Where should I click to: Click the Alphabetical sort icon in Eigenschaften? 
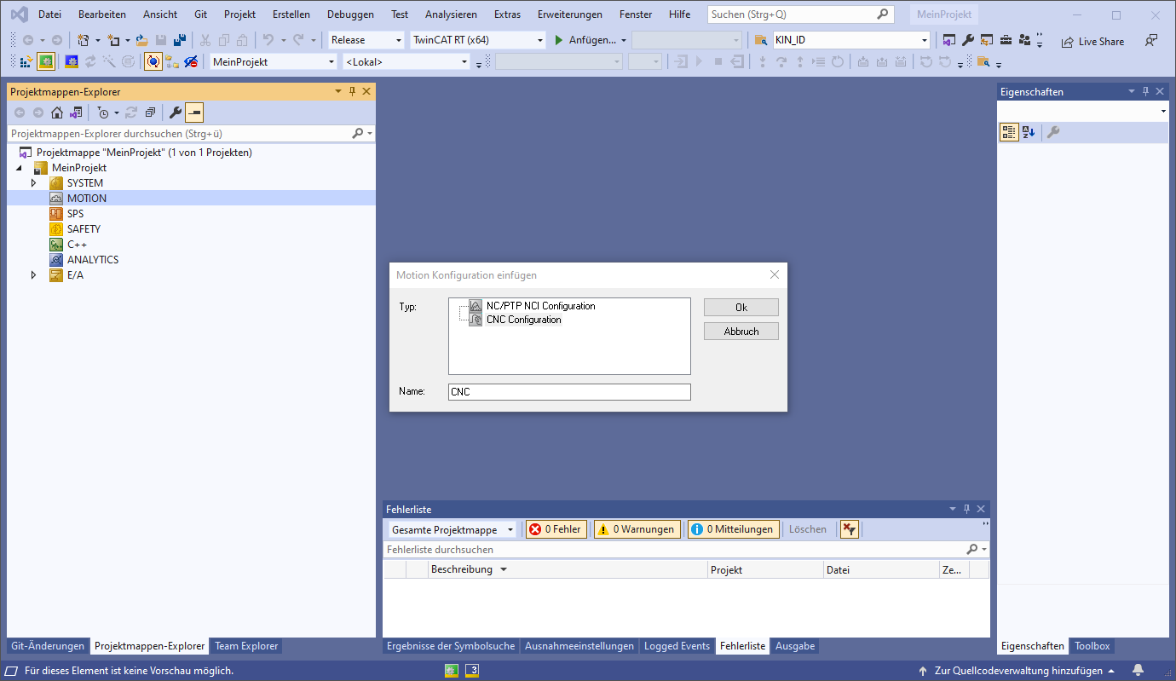1029,132
